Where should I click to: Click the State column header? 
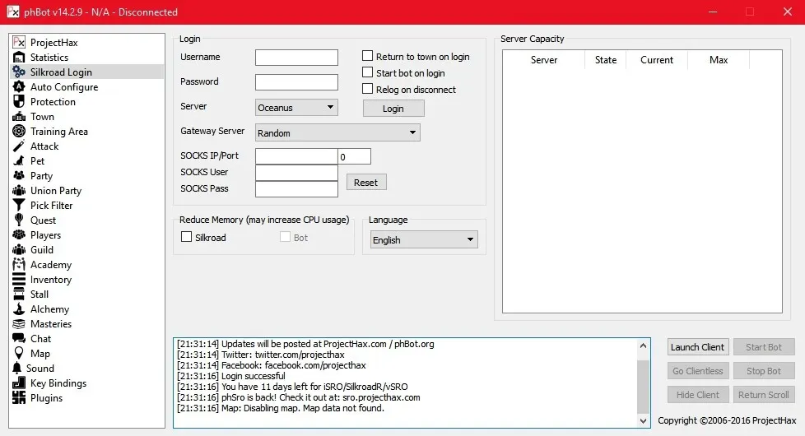click(x=606, y=59)
